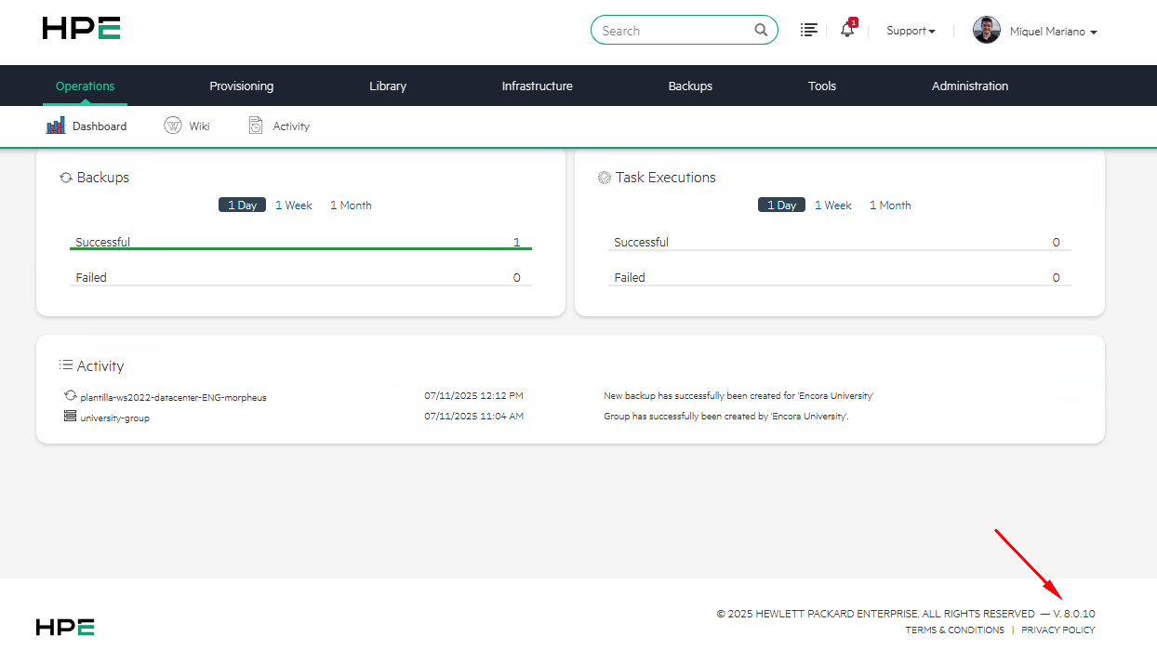Click the magnifier icon in search box

(761, 31)
